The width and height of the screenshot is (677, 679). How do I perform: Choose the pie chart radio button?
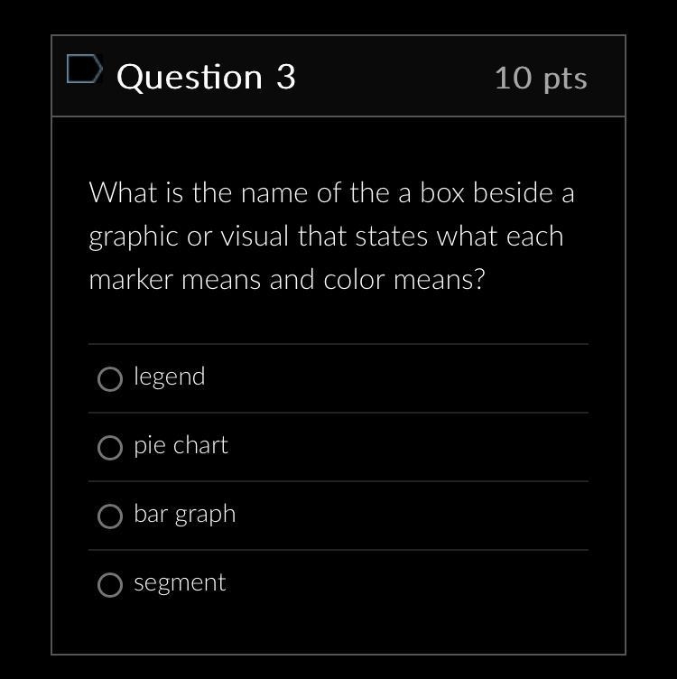(110, 447)
